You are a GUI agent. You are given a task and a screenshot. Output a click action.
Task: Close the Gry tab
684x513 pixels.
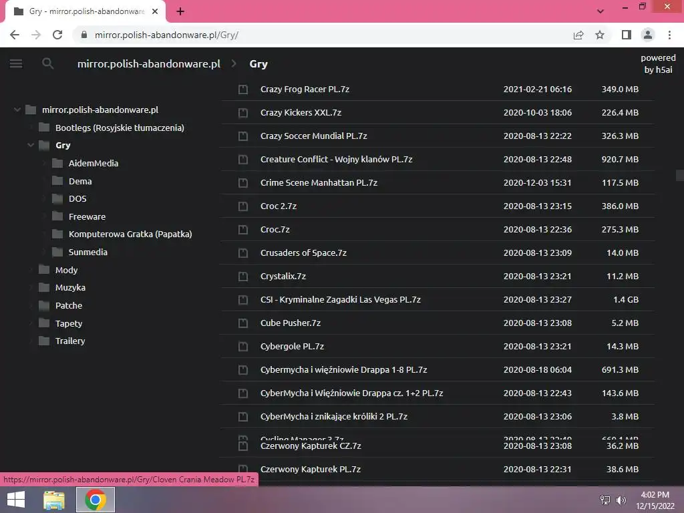pyautogui.click(x=155, y=12)
